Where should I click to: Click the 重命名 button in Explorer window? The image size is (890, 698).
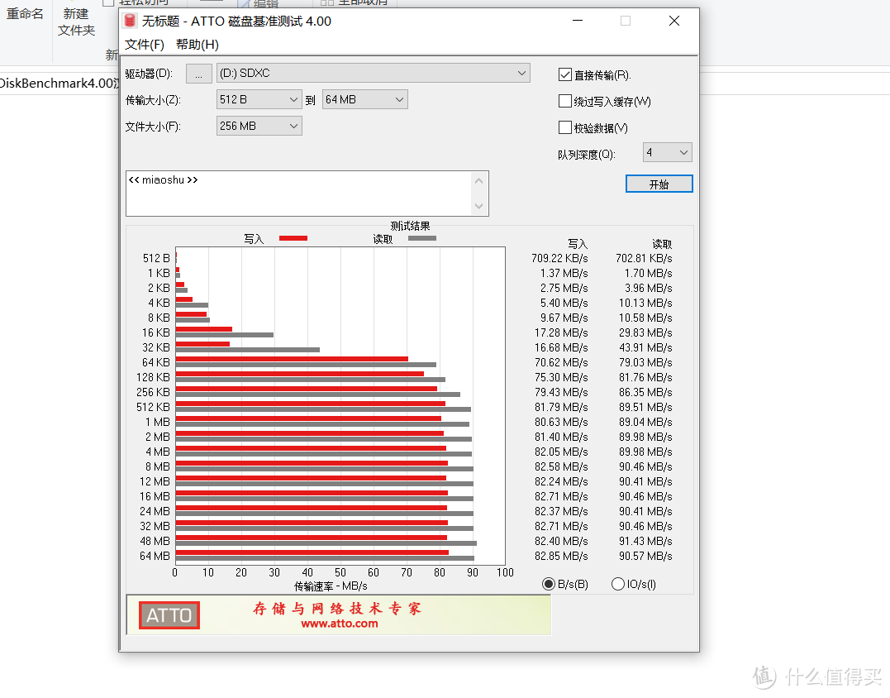(25, 13)
